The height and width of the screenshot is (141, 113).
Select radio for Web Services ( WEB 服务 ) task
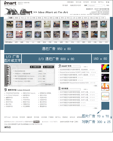pyautogui.click(x=14, y=81)
